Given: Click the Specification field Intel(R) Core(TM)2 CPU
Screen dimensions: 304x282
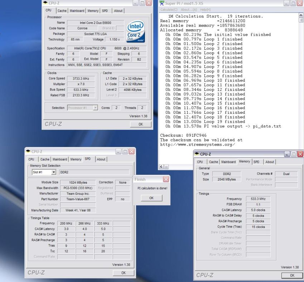Looking at the screenshot, I should pyautogui.click(x=107, y=48).
